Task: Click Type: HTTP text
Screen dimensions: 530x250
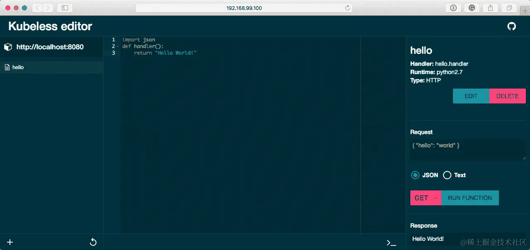Action: (x=426, y=80)
